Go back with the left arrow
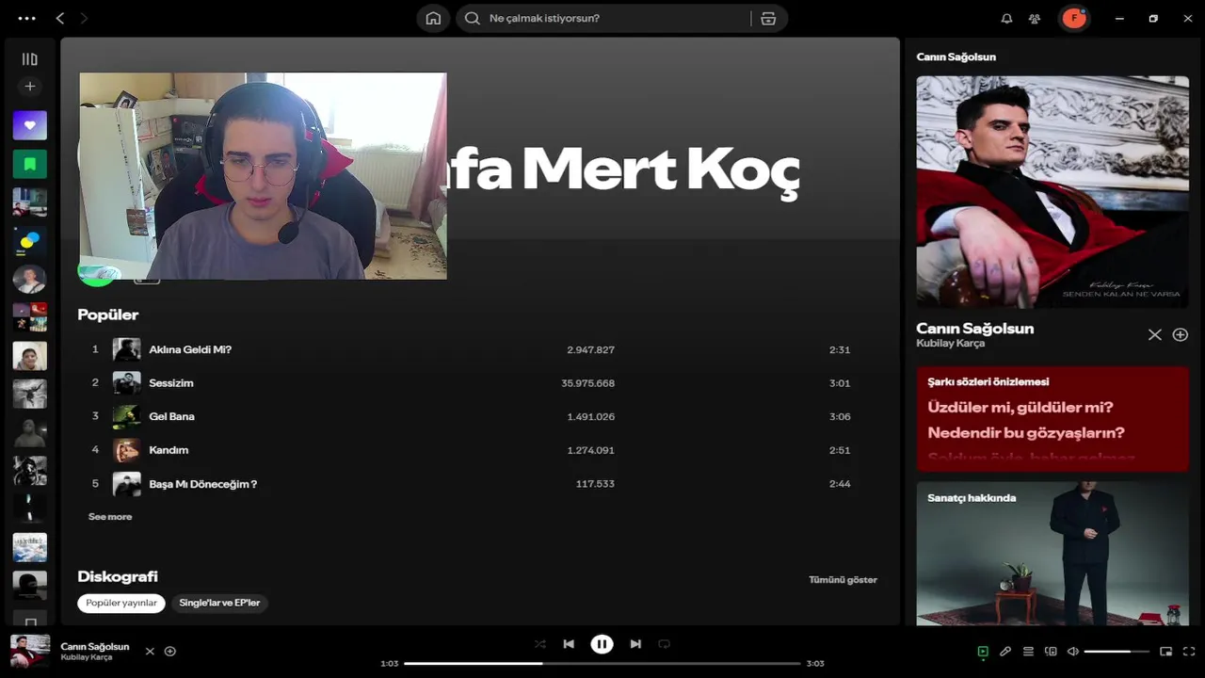The height and width of the screenshot is (678, 1205). tap(60, 18)
